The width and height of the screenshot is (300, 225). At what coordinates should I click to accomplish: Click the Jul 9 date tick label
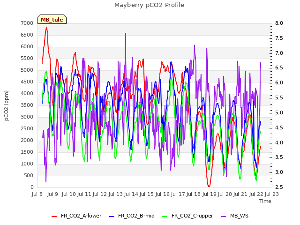pos(52,194)
